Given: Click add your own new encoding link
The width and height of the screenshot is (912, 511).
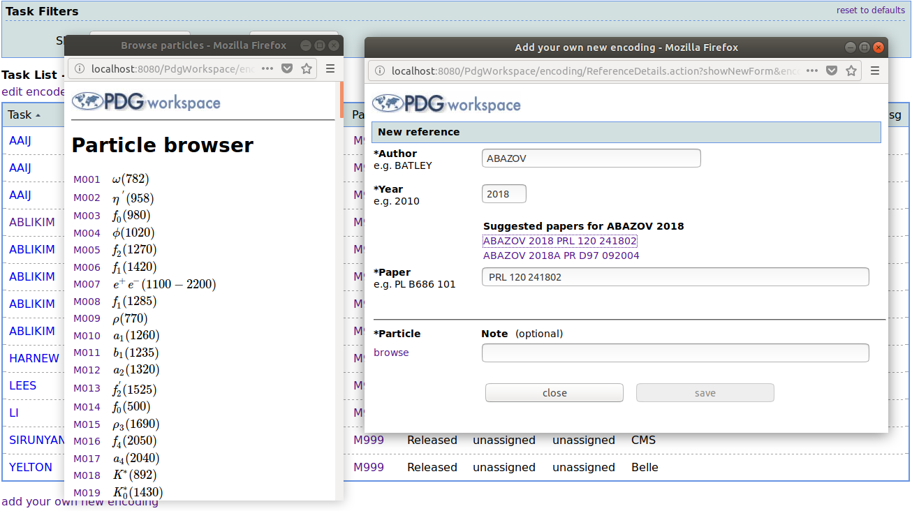Looking at the screenshot, I should pos(80,502).
